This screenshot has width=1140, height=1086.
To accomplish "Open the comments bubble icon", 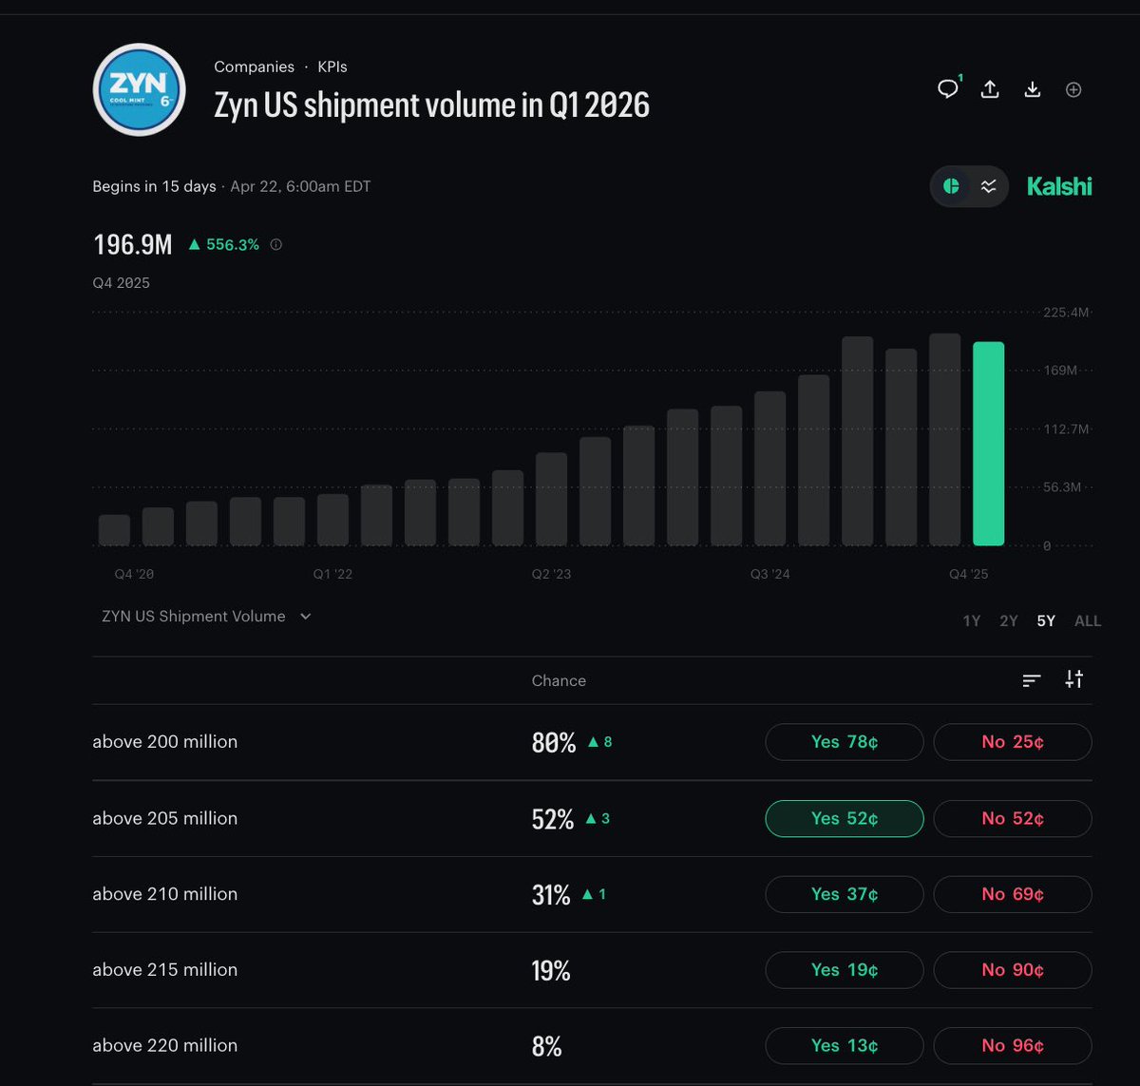I will click(x=947, y=89).
